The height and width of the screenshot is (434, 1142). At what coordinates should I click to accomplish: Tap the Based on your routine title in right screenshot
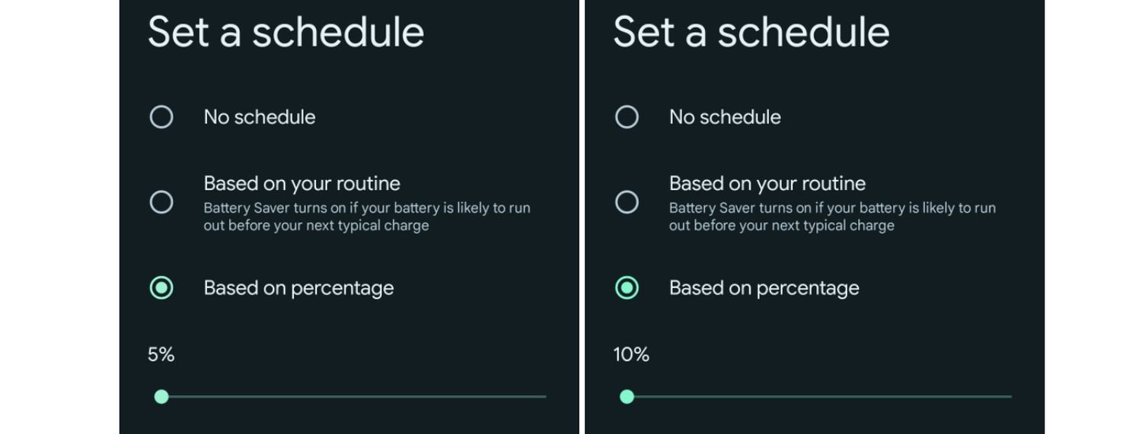pyautogui.click(x=767, y=184)
